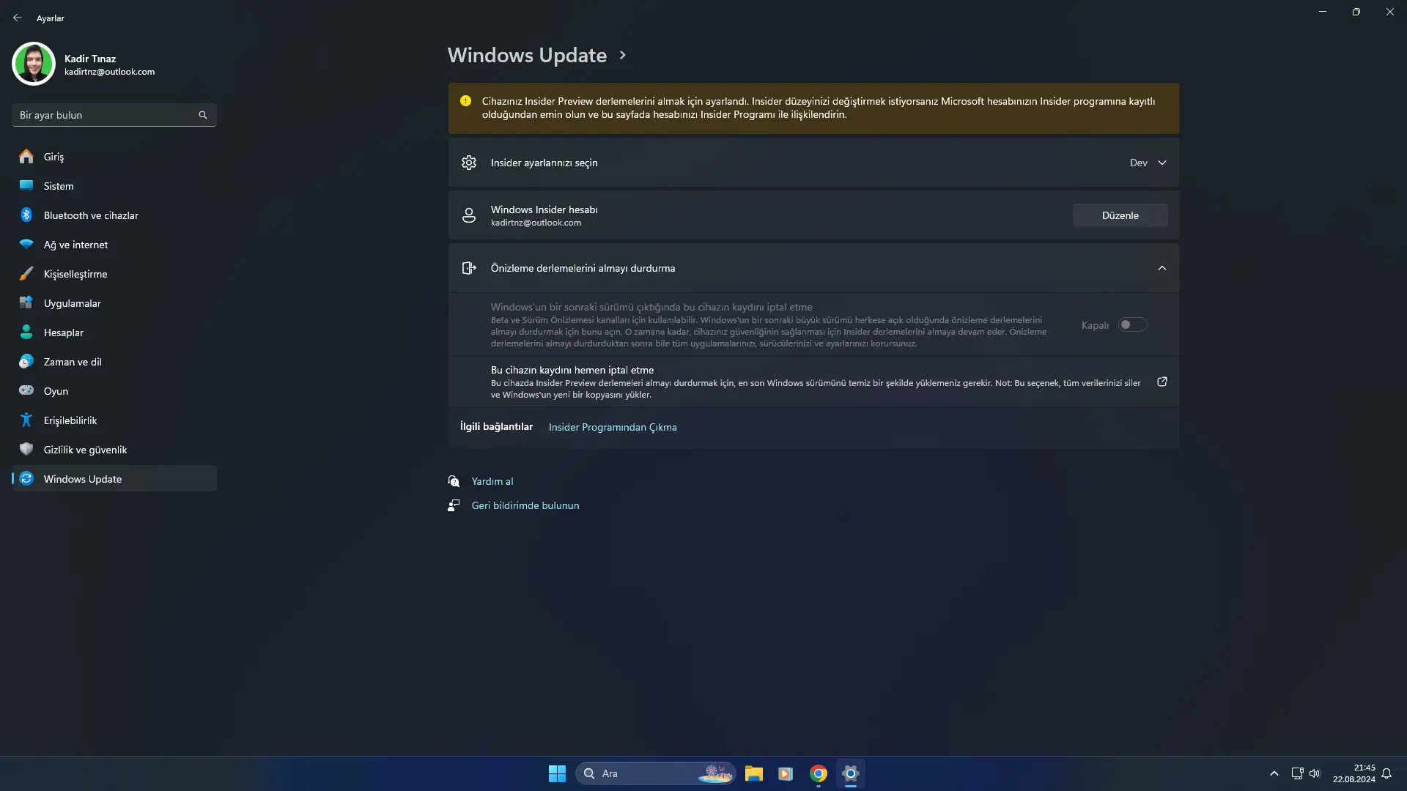Click the gear icon beside Insider ayarlarınızı seçin

[x=469, y=163]
